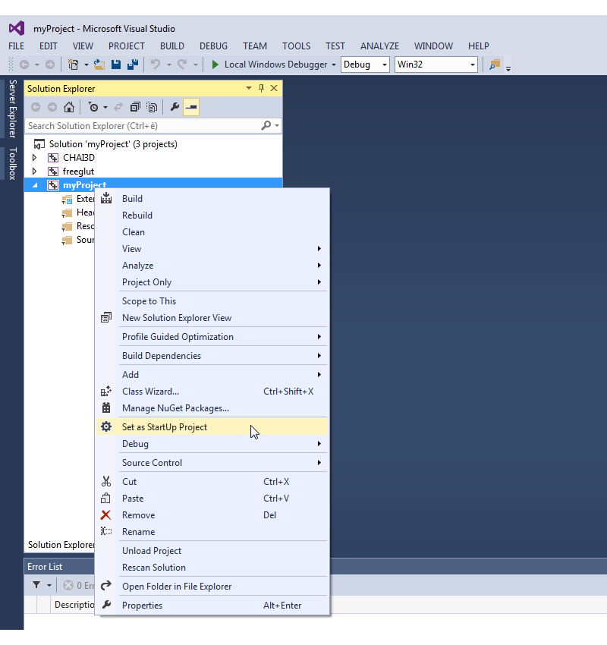Click the Find in Files toolbar icon
This screenshot has width=607, height=645.
coord(495,64)
